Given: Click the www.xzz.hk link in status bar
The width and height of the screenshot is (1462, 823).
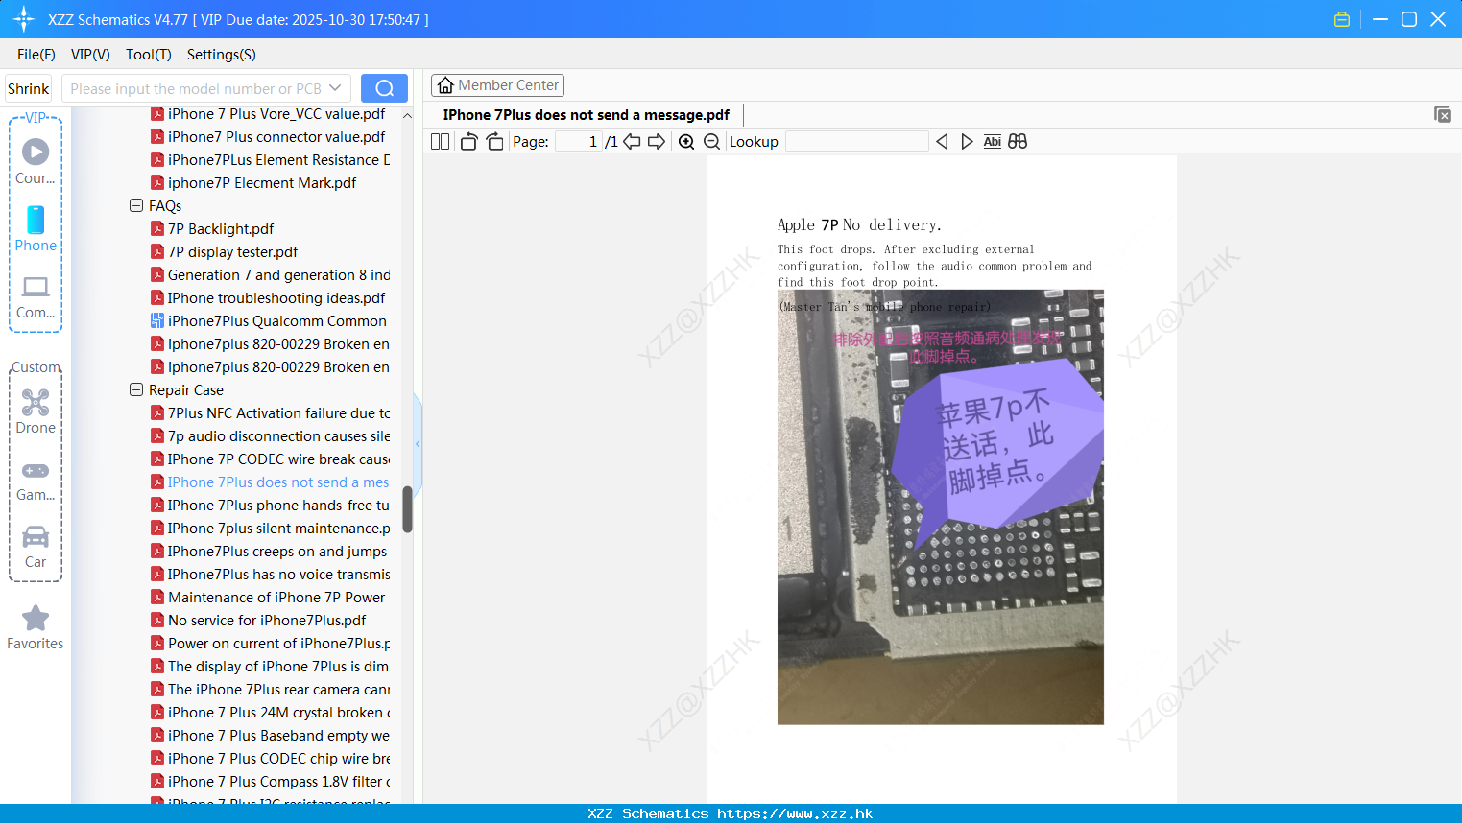Looking at the screenshot, I should click(795, 813).
